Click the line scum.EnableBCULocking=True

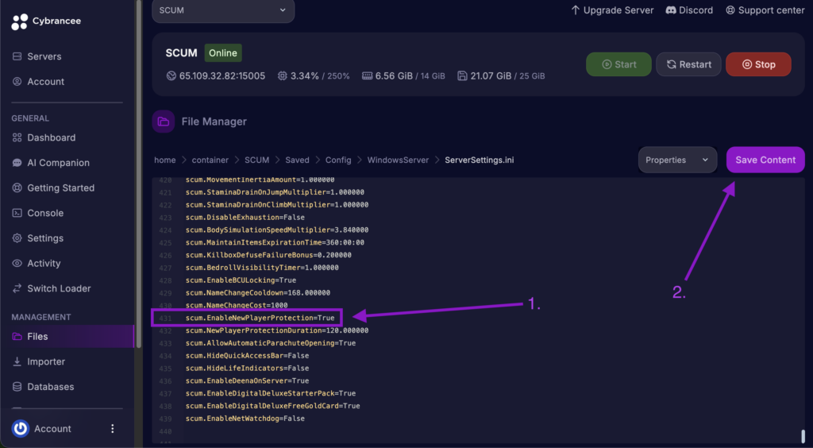click(241, 280)
